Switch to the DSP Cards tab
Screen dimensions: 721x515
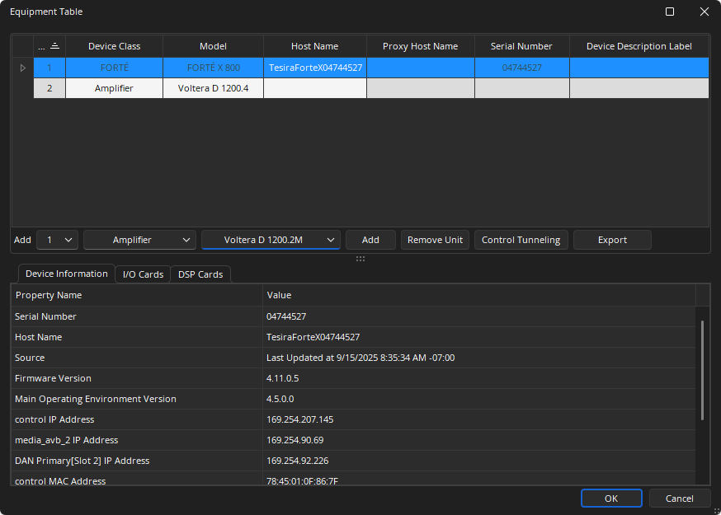click(x=200, y=274)
